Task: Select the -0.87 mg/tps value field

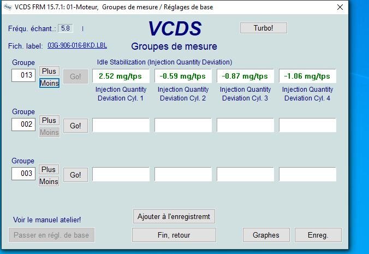Action: coord(245,76)
